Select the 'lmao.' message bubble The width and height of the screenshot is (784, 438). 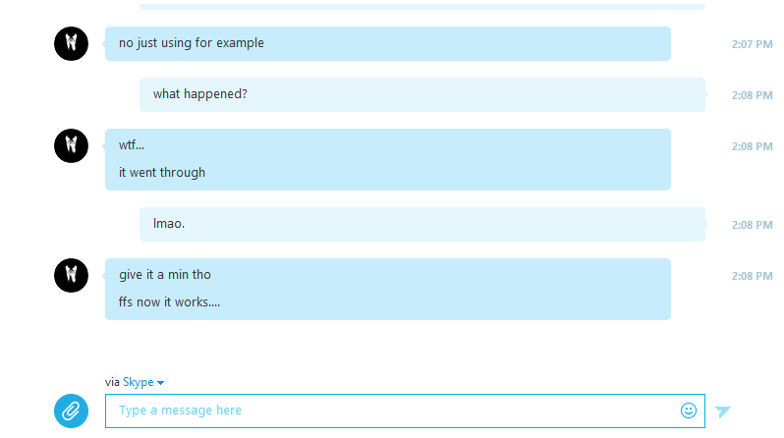click(x=422, y=225)
